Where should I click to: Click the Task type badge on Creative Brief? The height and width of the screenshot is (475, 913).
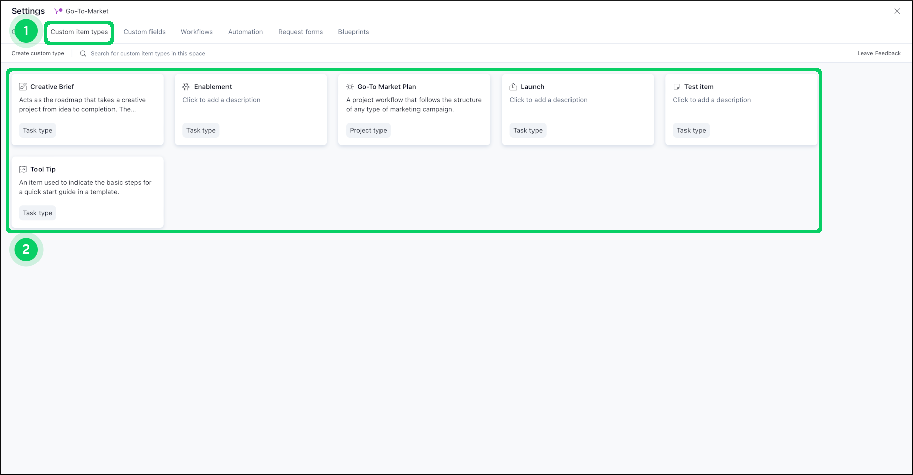(37, 130)
